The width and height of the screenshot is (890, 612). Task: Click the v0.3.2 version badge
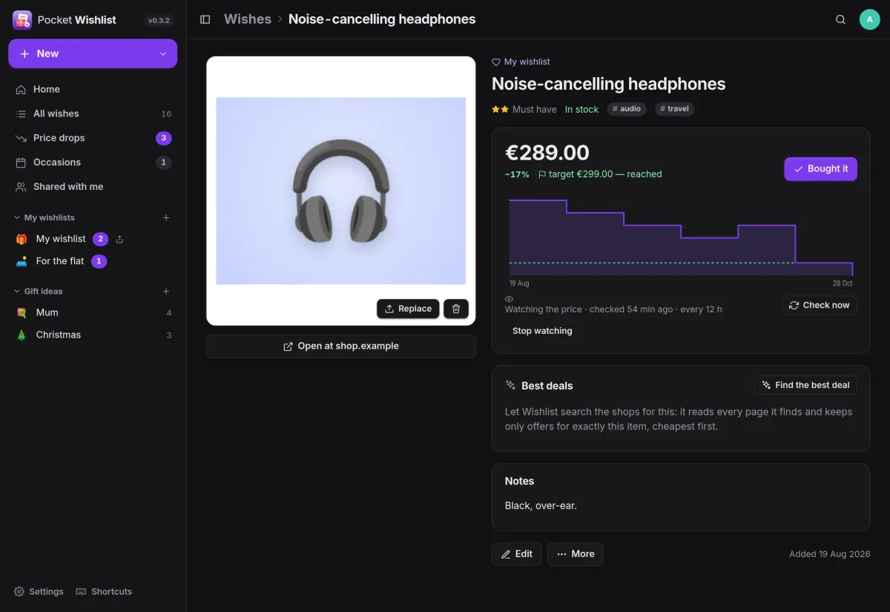click(159, 21)
